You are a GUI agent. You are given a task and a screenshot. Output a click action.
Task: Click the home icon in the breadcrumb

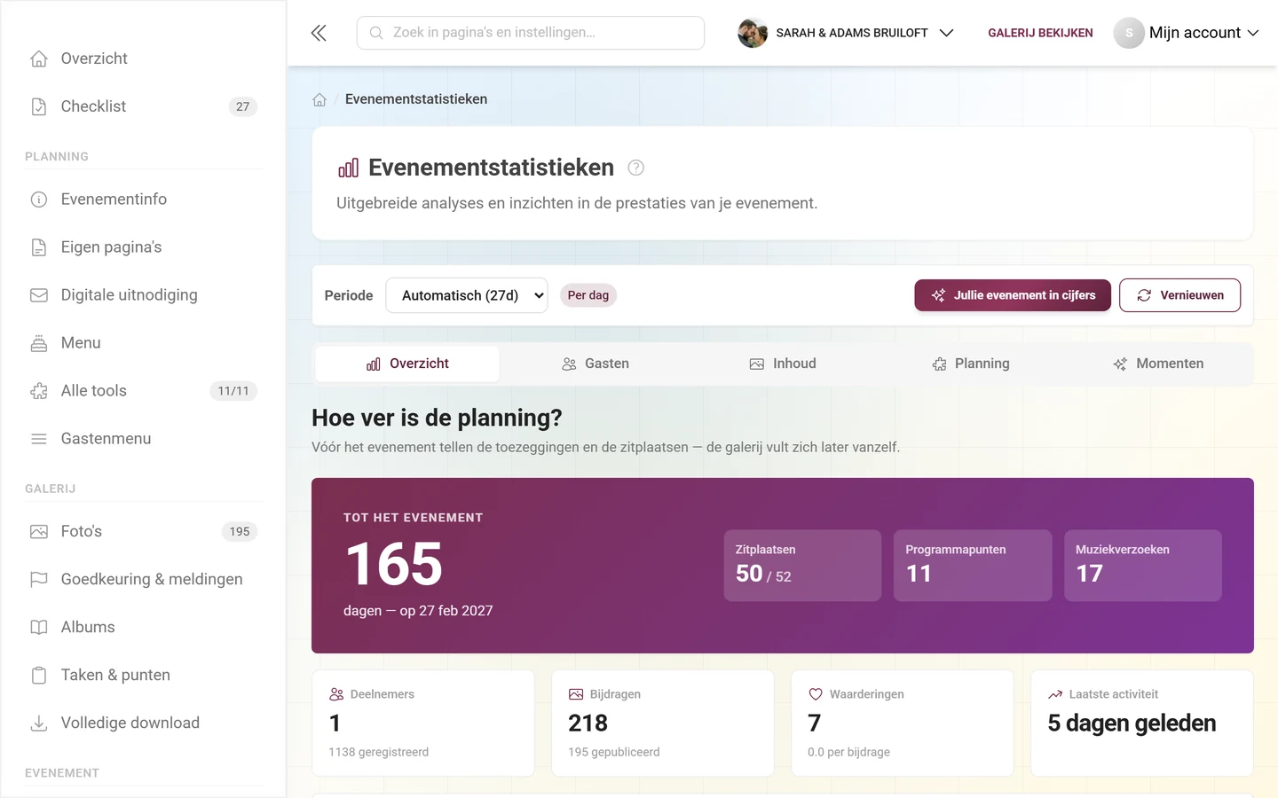pos(319,99)
